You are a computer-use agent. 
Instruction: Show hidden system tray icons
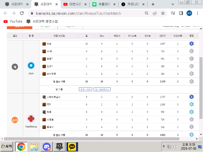164,146
